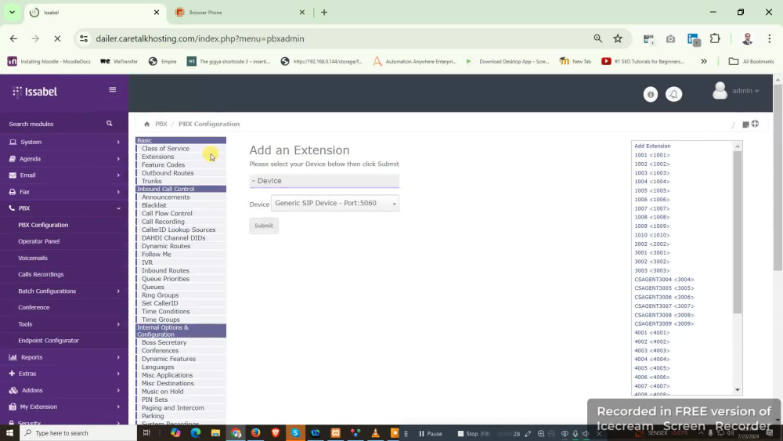The width and height of the screenshot is (783, 441).
Task: Close the Issabel browser tab
Action: [x=157, y=13]
